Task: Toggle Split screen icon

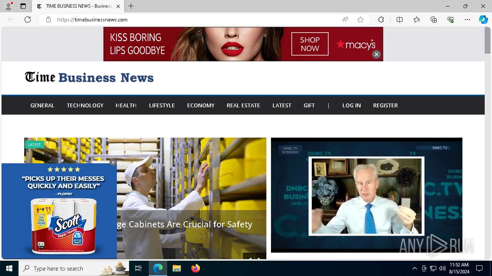Action: [399, 20]
